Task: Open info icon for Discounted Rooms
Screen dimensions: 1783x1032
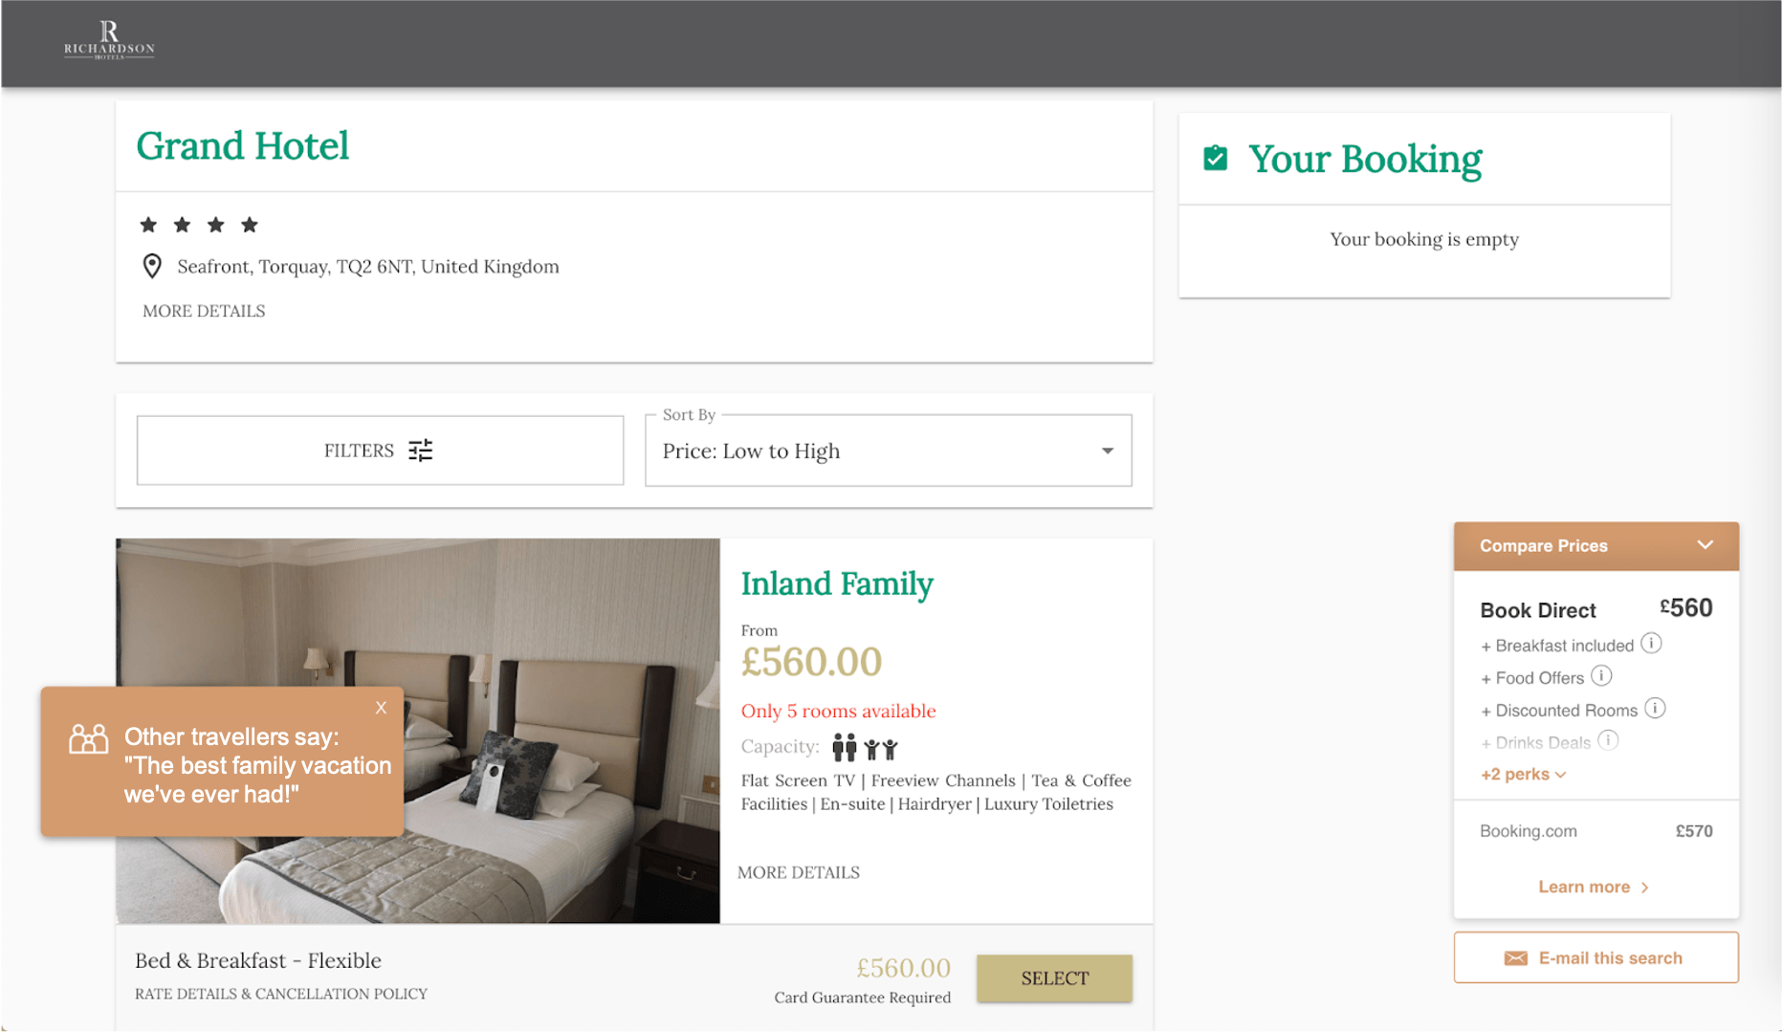Action: click(x=1655, y=709)
